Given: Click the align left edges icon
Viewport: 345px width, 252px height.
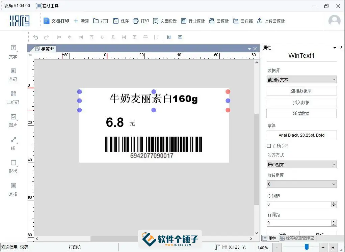Looking at the screenshot, I should [59, 37].
